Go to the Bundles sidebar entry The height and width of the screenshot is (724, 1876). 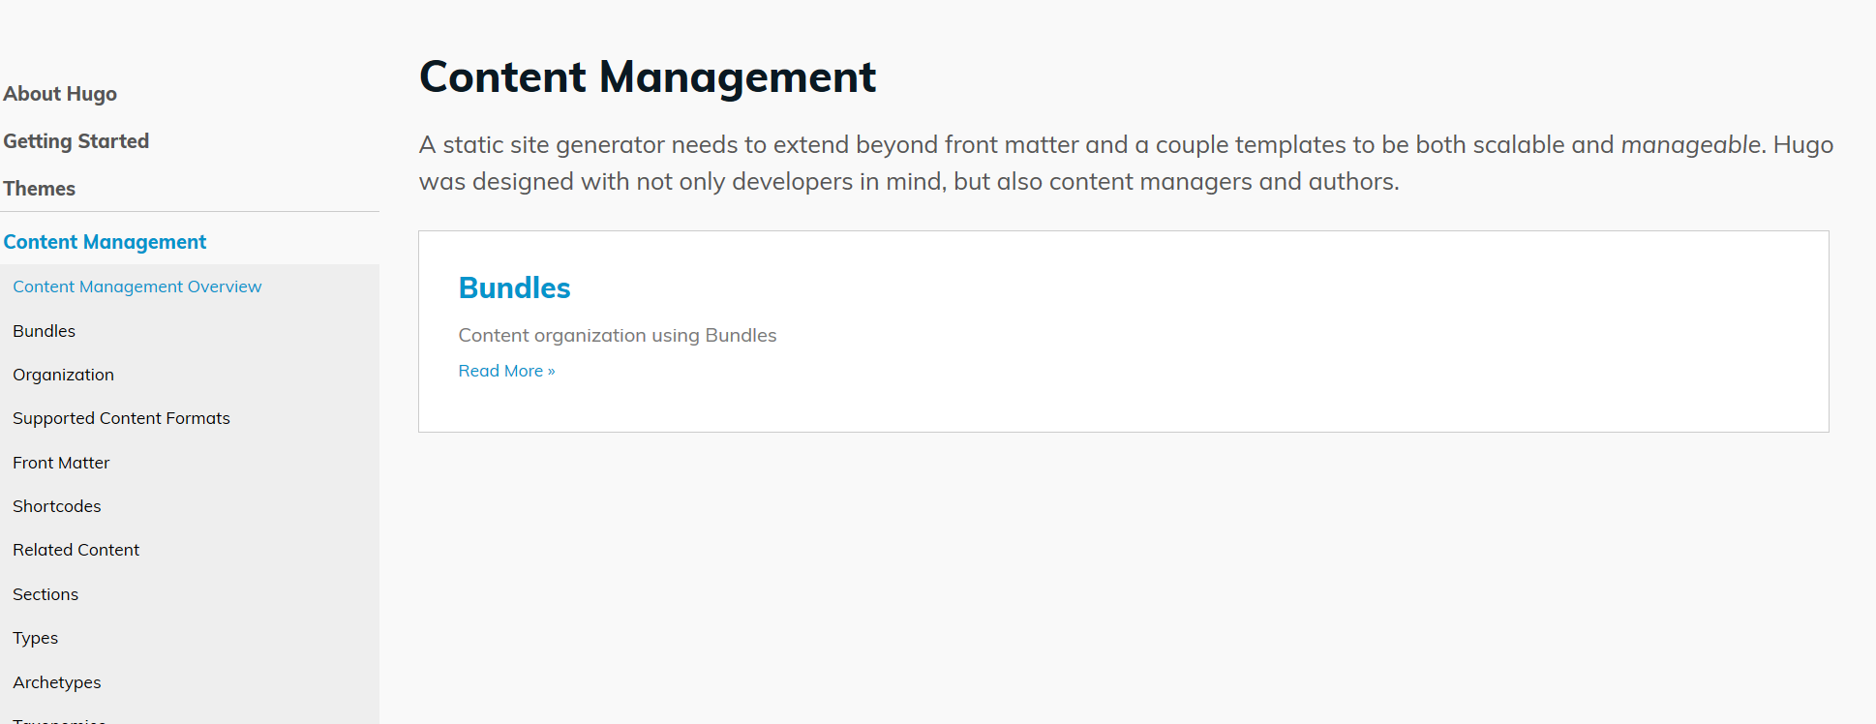tap(44, 330)
